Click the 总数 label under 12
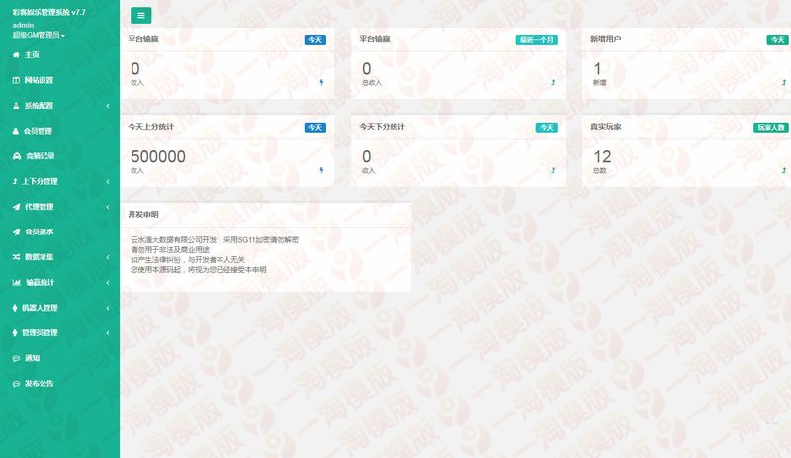 click(x=600, y=171)
